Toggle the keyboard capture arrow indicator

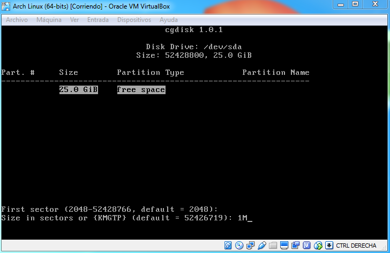(x=329, y=246)
